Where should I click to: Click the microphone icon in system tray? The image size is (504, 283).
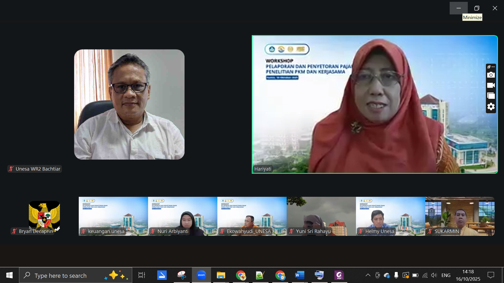(396, 275)
